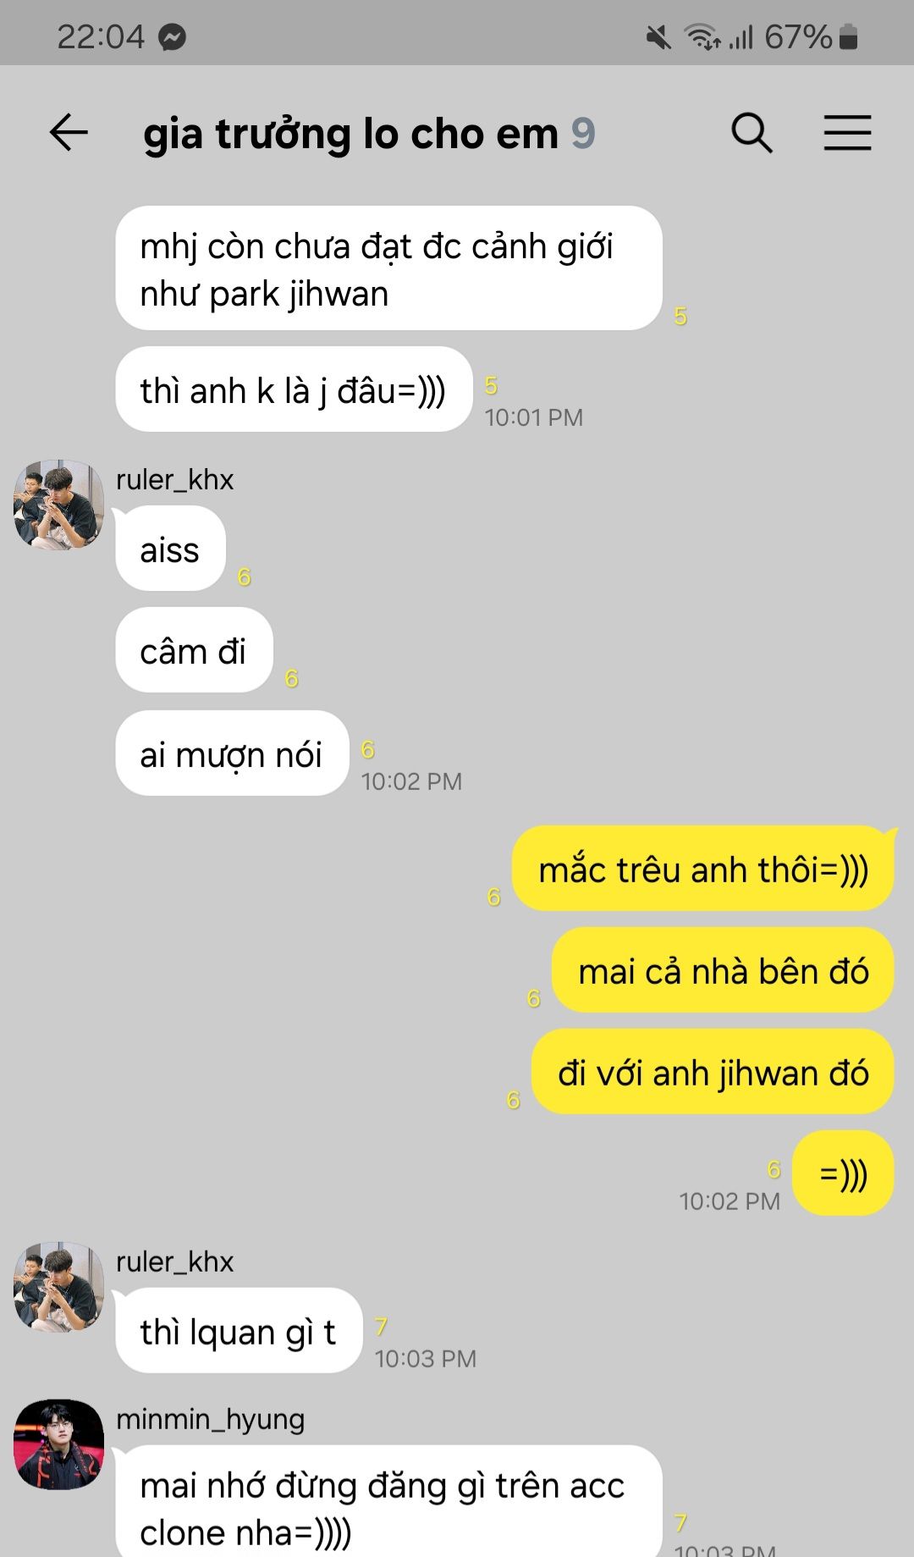Viewport: 914px width, 1557px height.
Task: Tap the Wi-Fi signal icon in the status bar
Action: click(702, 37)
